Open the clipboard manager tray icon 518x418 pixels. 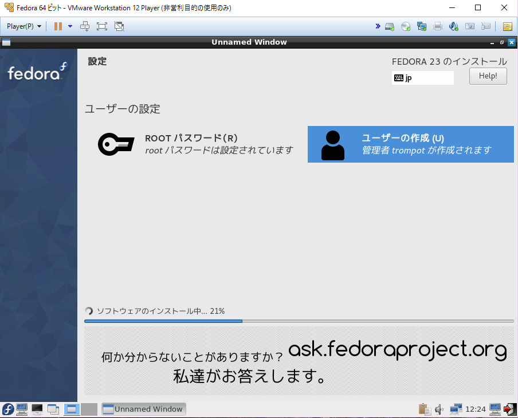coord(425,409)
